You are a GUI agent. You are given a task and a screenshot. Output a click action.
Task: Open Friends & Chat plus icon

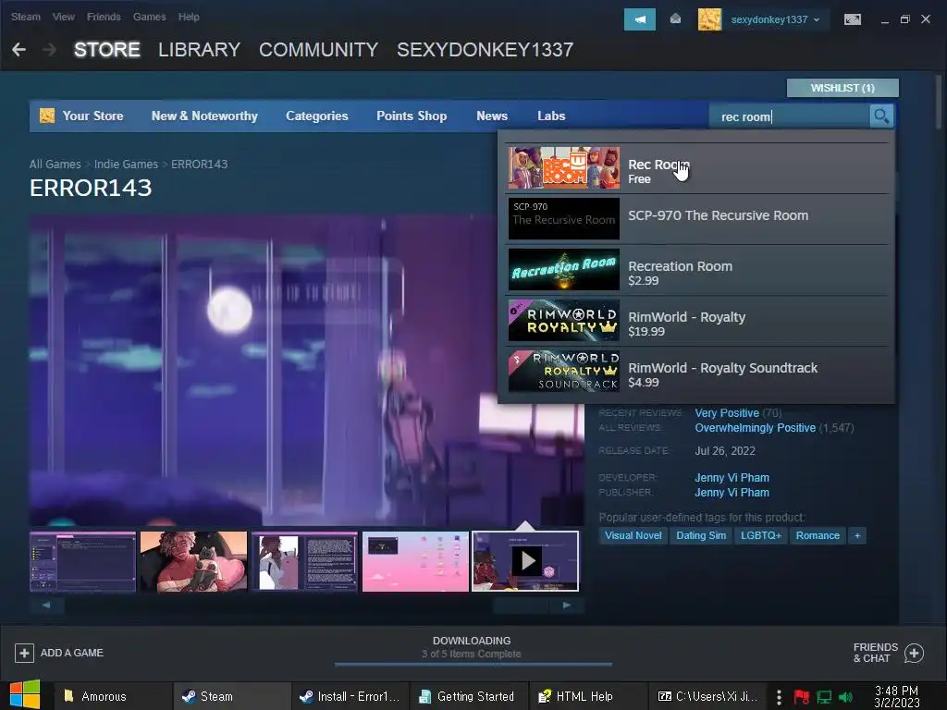coord(914,653)
